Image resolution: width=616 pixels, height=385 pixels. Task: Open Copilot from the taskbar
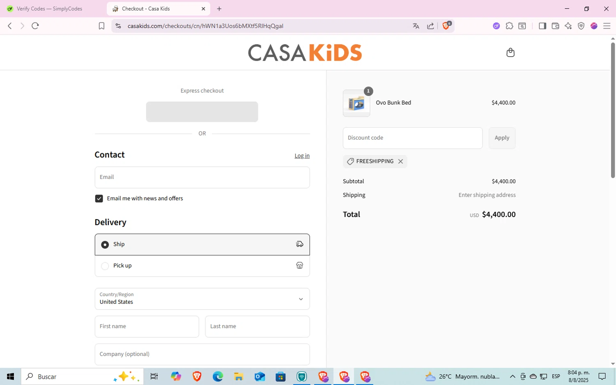[176, 376]
